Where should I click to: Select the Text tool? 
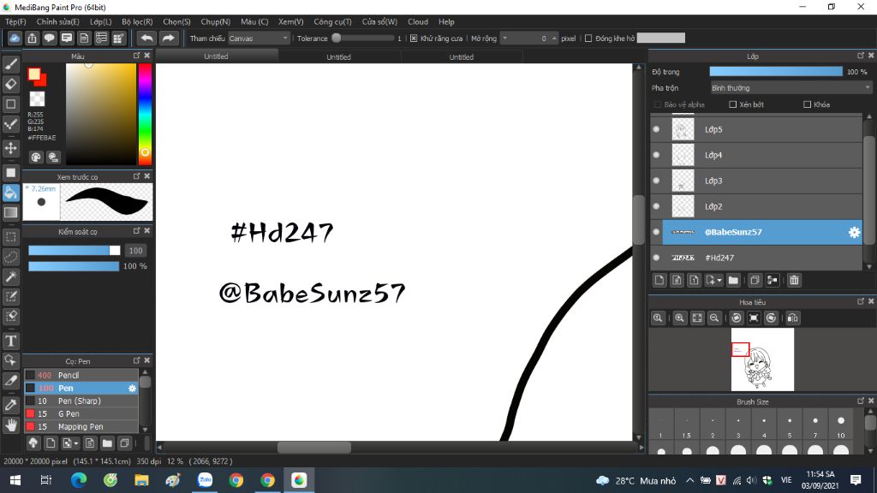pyautogui.click(x=10, y=341)
